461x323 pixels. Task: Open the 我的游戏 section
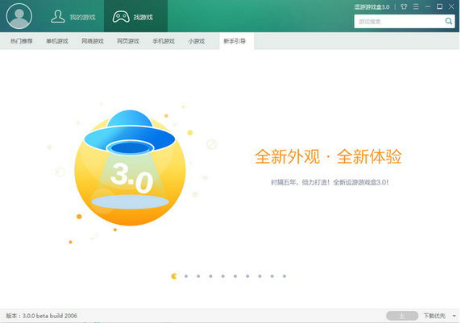[73, 17]
